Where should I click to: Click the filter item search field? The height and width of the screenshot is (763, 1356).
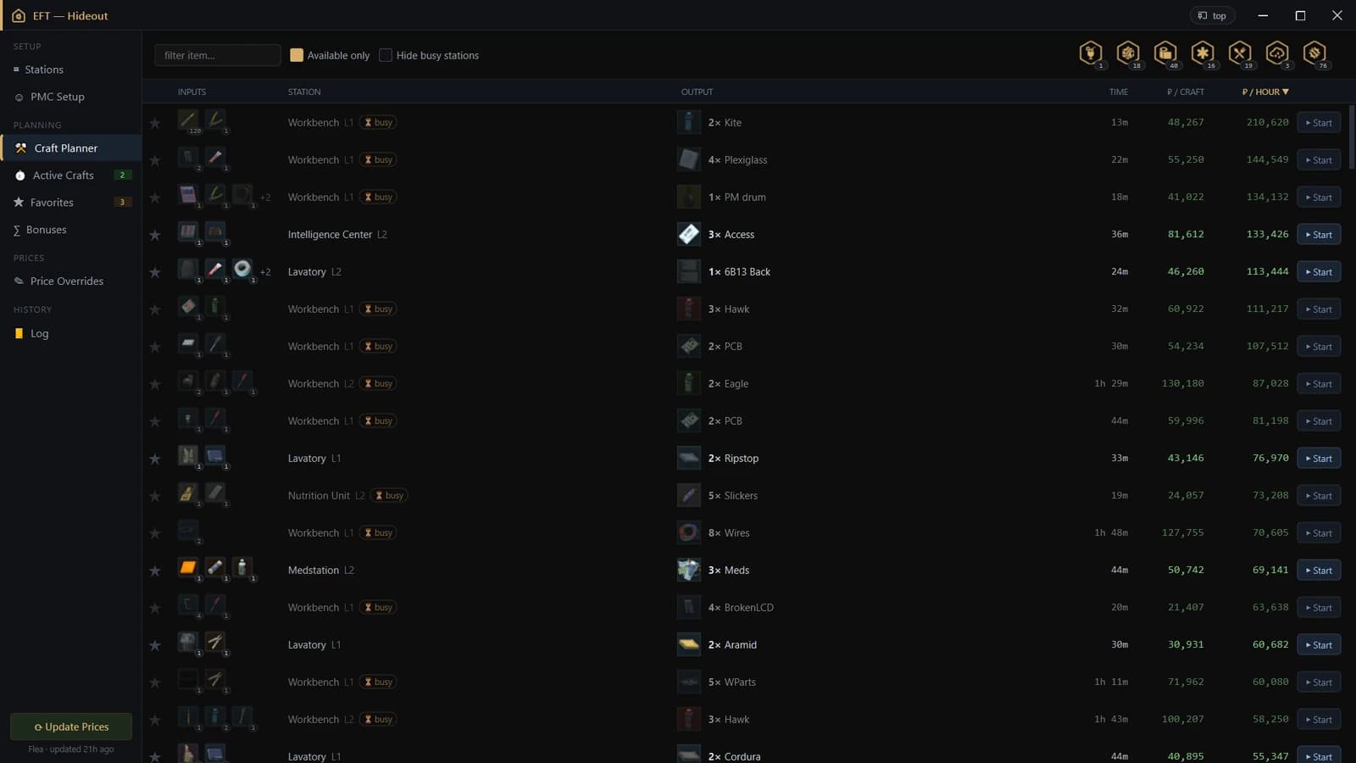(x=218, y=55)
